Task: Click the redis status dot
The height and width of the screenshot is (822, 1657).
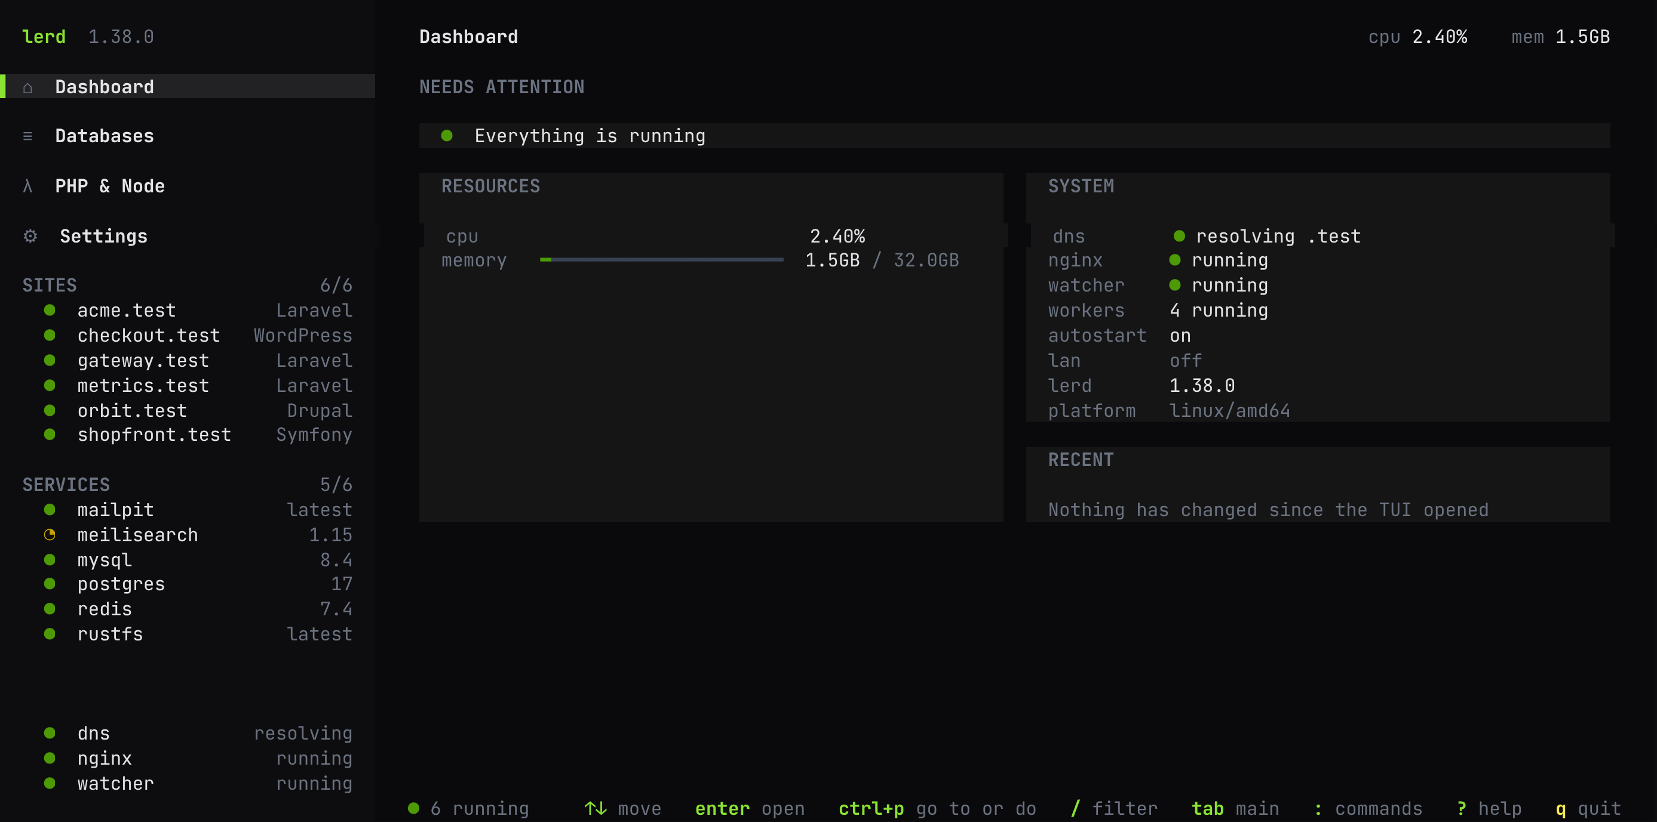Action: tap(50, 609)
